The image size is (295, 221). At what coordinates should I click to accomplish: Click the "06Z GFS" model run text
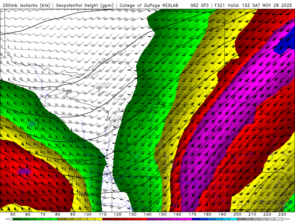click(x=199, y=5)
